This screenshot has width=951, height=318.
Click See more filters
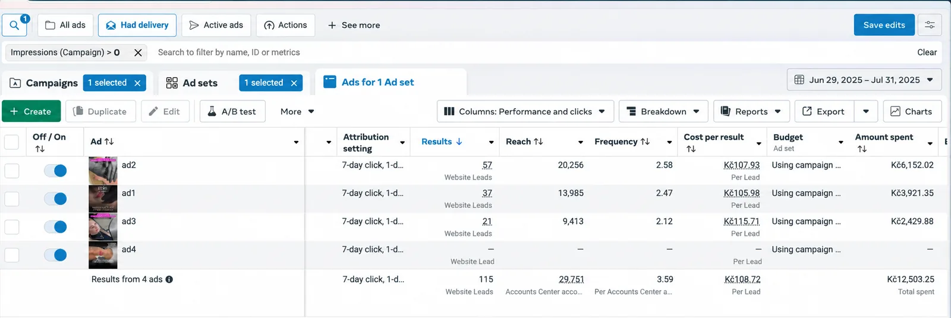pyautogui.click(x=354, y=25)
